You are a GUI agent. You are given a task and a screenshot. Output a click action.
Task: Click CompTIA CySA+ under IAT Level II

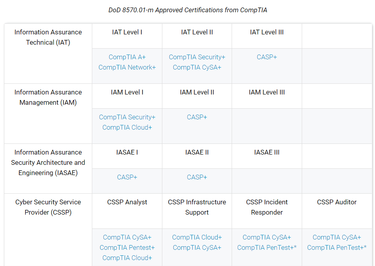click(197, 67)
